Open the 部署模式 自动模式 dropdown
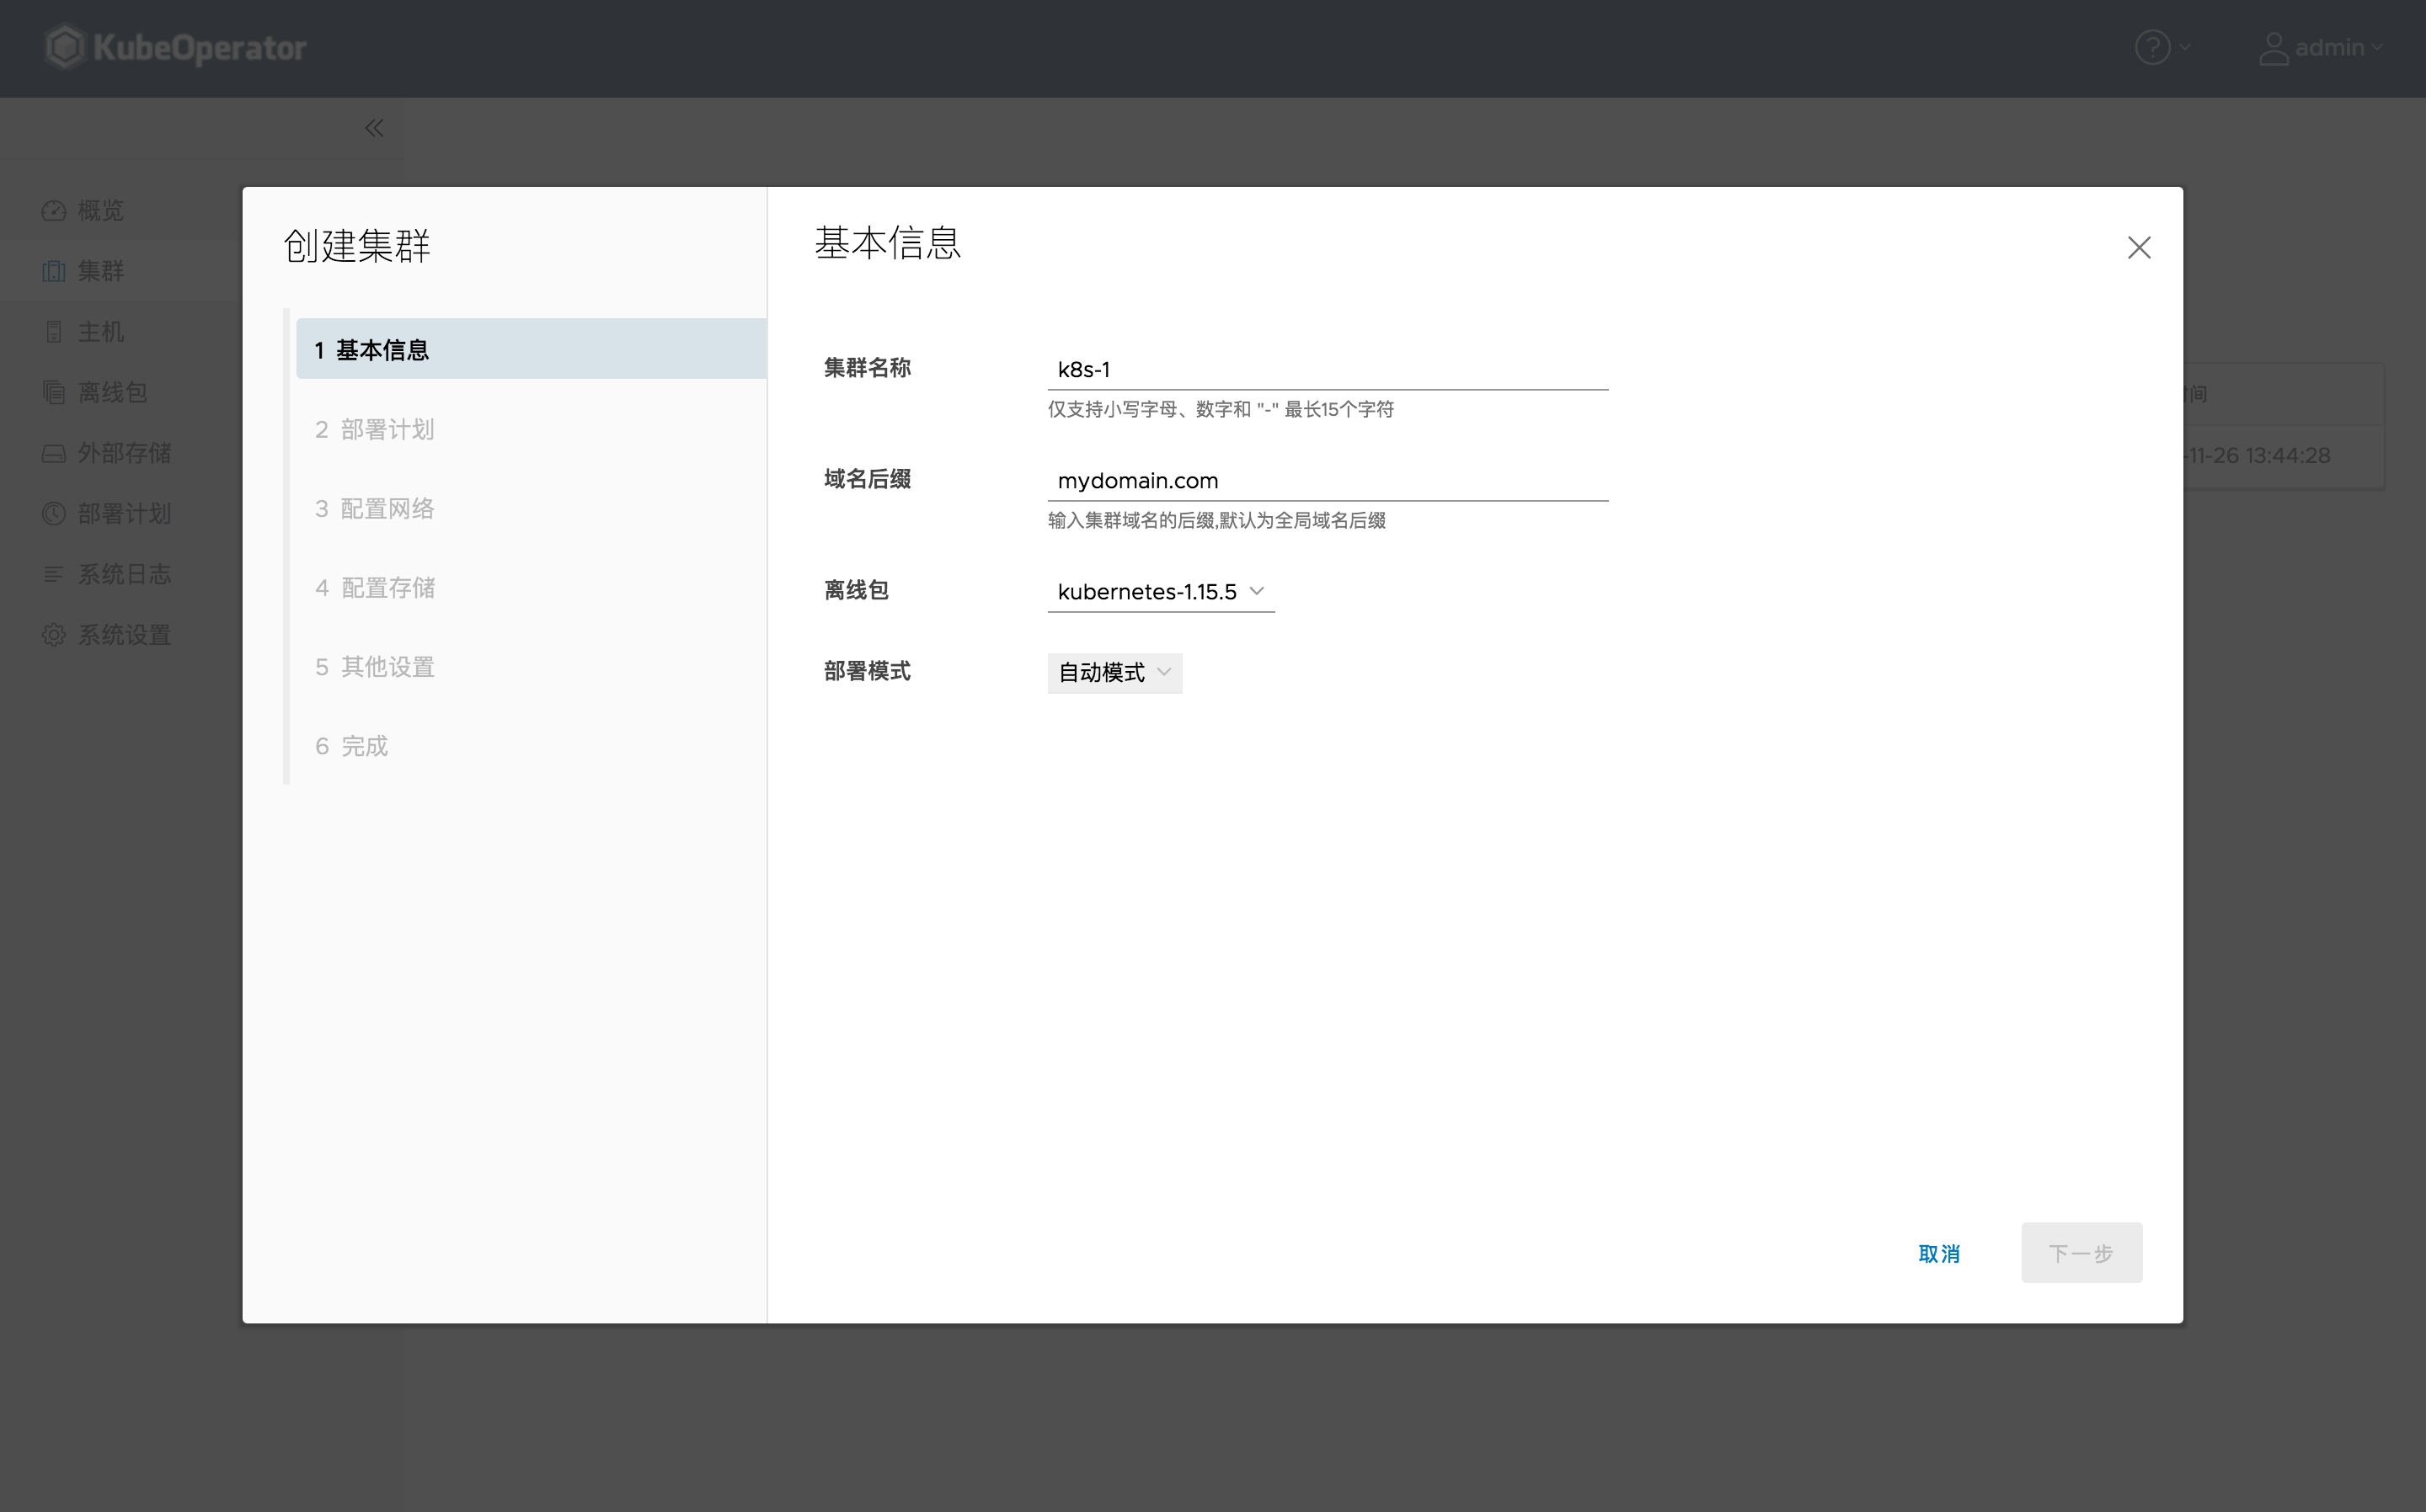 point(1114,672)
